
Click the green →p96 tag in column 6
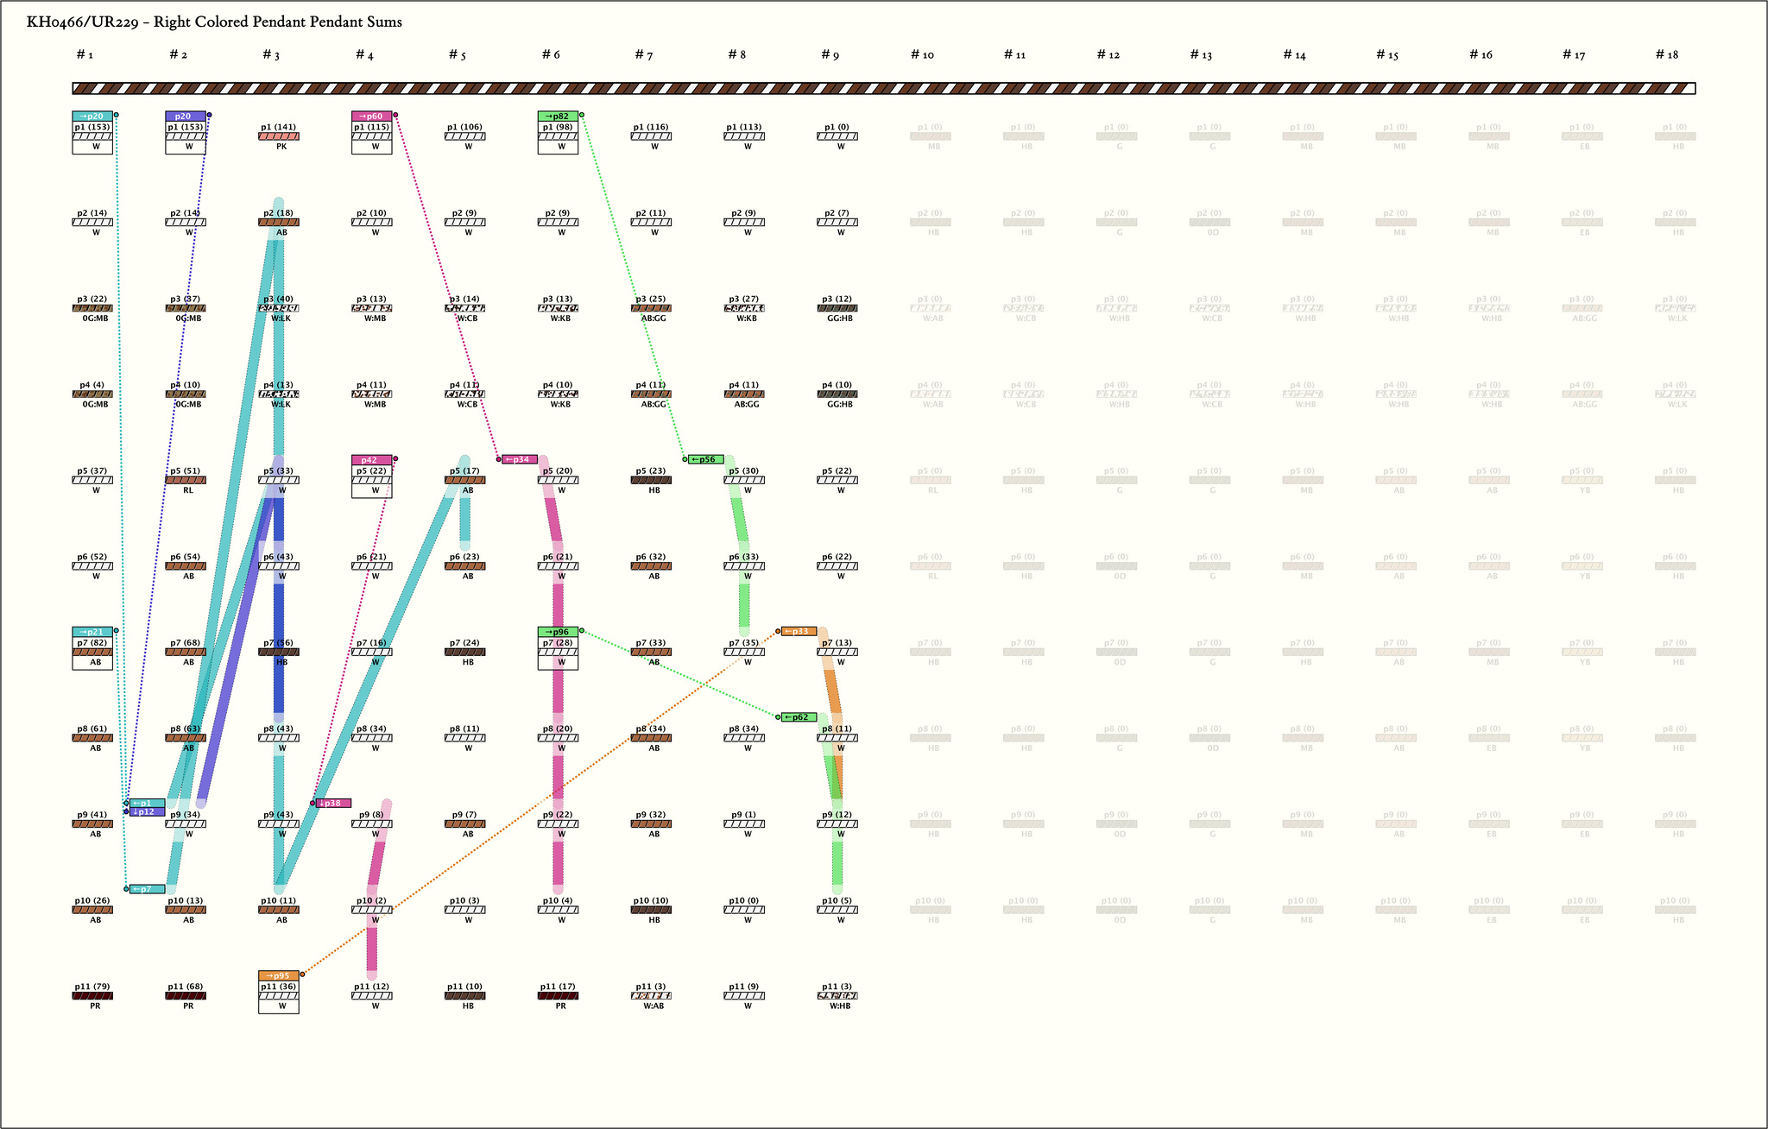tap(558, 632)
